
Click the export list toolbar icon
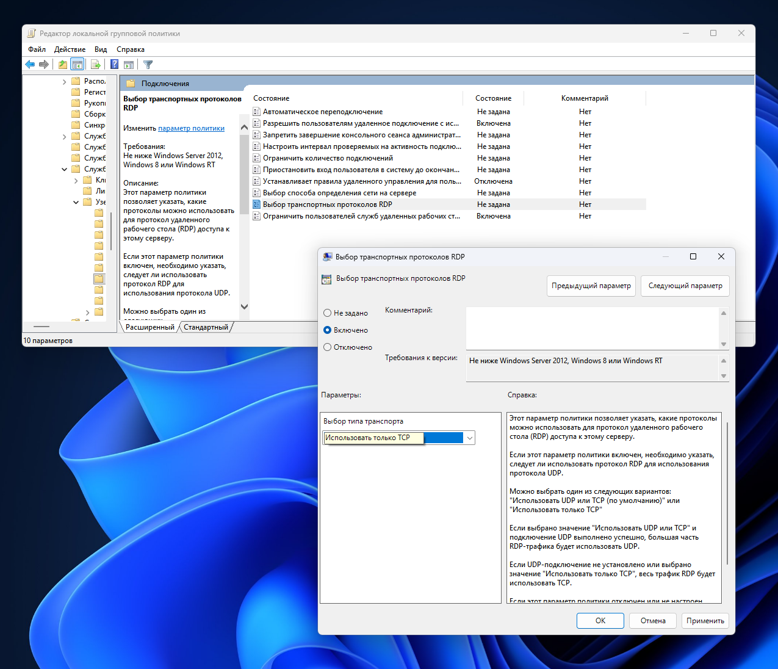95,64
